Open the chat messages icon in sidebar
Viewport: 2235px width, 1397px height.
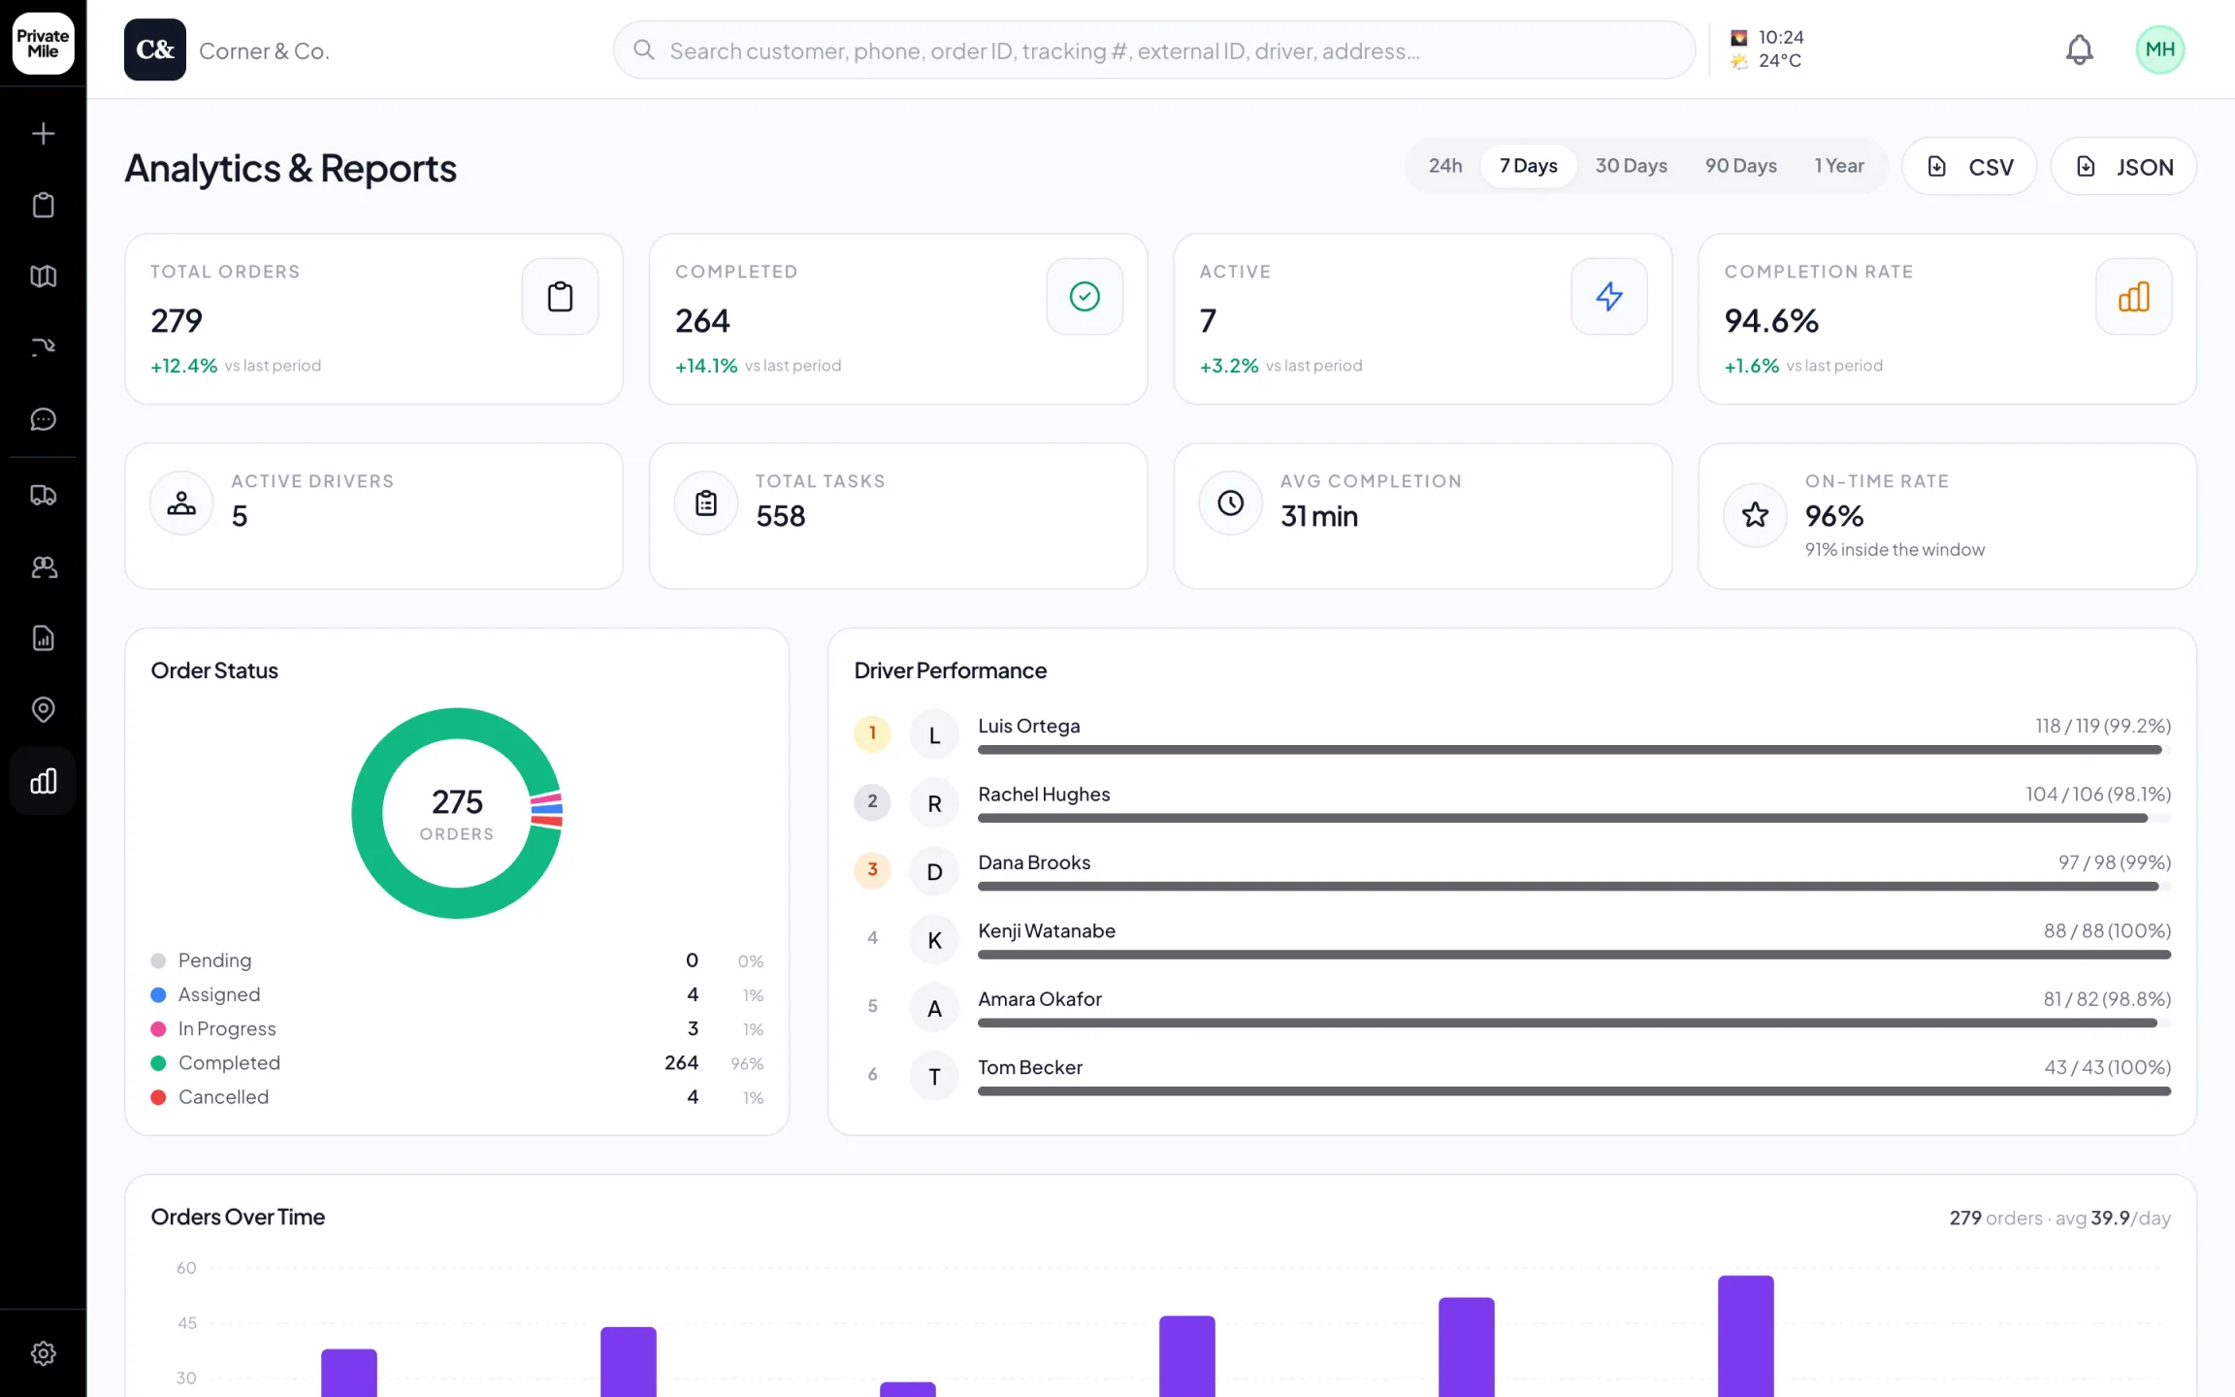pos(43,419)
